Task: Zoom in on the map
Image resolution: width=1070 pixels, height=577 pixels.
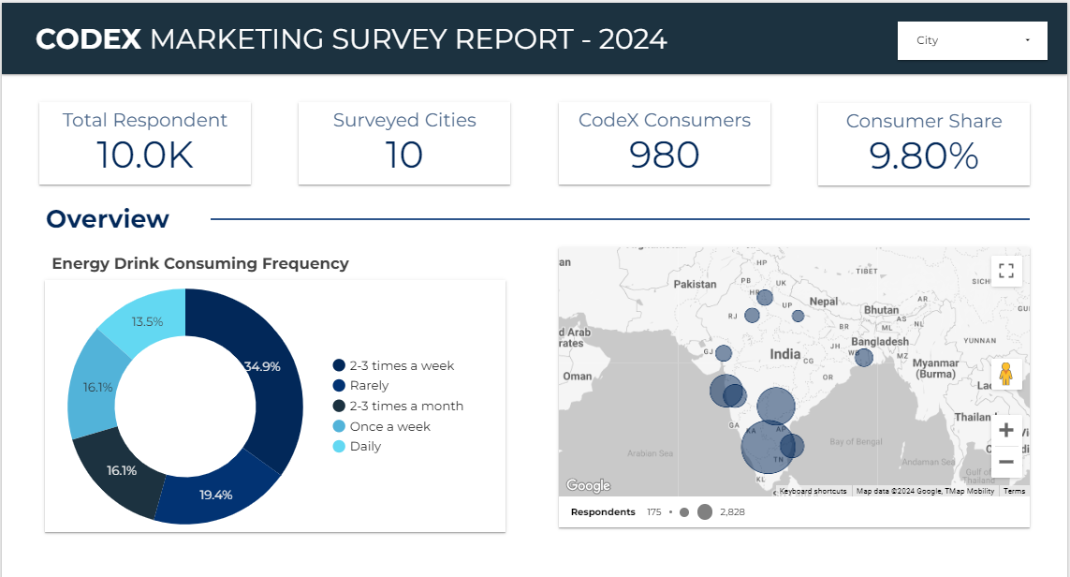Action: coord(1005,430)
